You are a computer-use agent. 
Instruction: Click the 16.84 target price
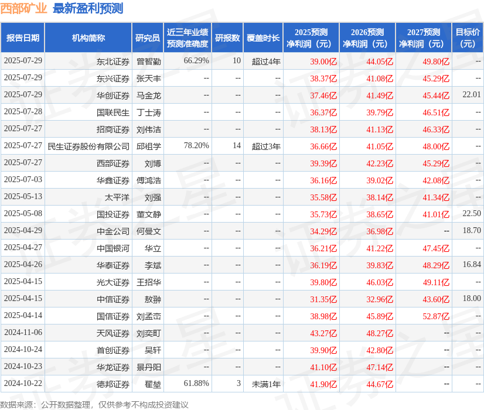472,264
